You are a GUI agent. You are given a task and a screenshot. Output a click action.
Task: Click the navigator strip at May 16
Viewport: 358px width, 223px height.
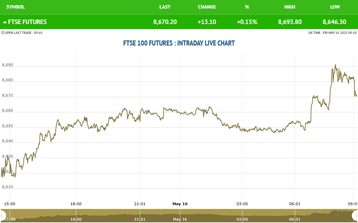coord(180,219)
